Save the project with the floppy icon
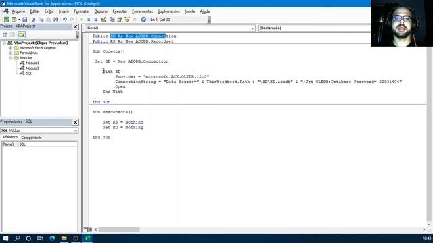 pos(24,20)
